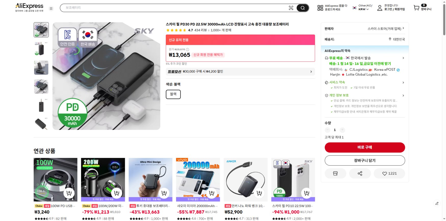Screen dimensions: 446x221
Task: Increase quantity with plus button
Action: 342,130
